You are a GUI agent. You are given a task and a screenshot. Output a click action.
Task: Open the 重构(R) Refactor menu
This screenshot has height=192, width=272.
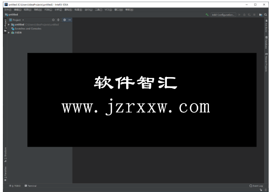pos(68,10)
